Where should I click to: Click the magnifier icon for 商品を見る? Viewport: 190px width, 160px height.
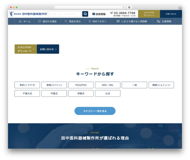coord(66,21)
